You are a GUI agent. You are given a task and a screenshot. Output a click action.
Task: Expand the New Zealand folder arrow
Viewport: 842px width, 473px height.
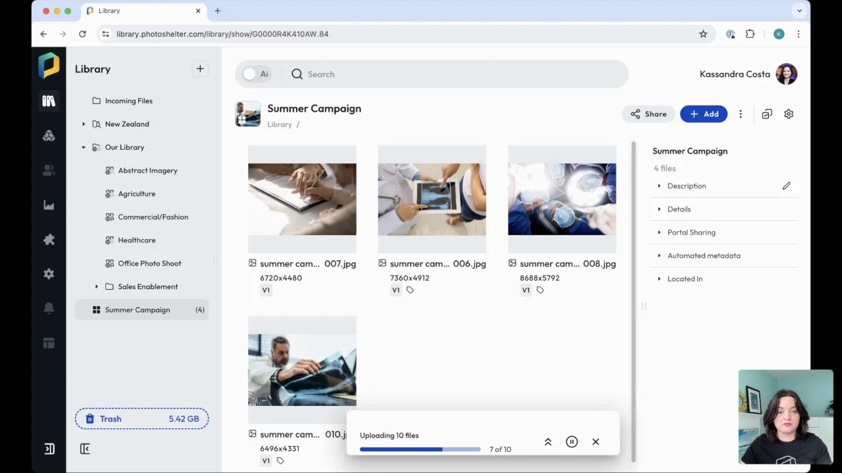84,124
